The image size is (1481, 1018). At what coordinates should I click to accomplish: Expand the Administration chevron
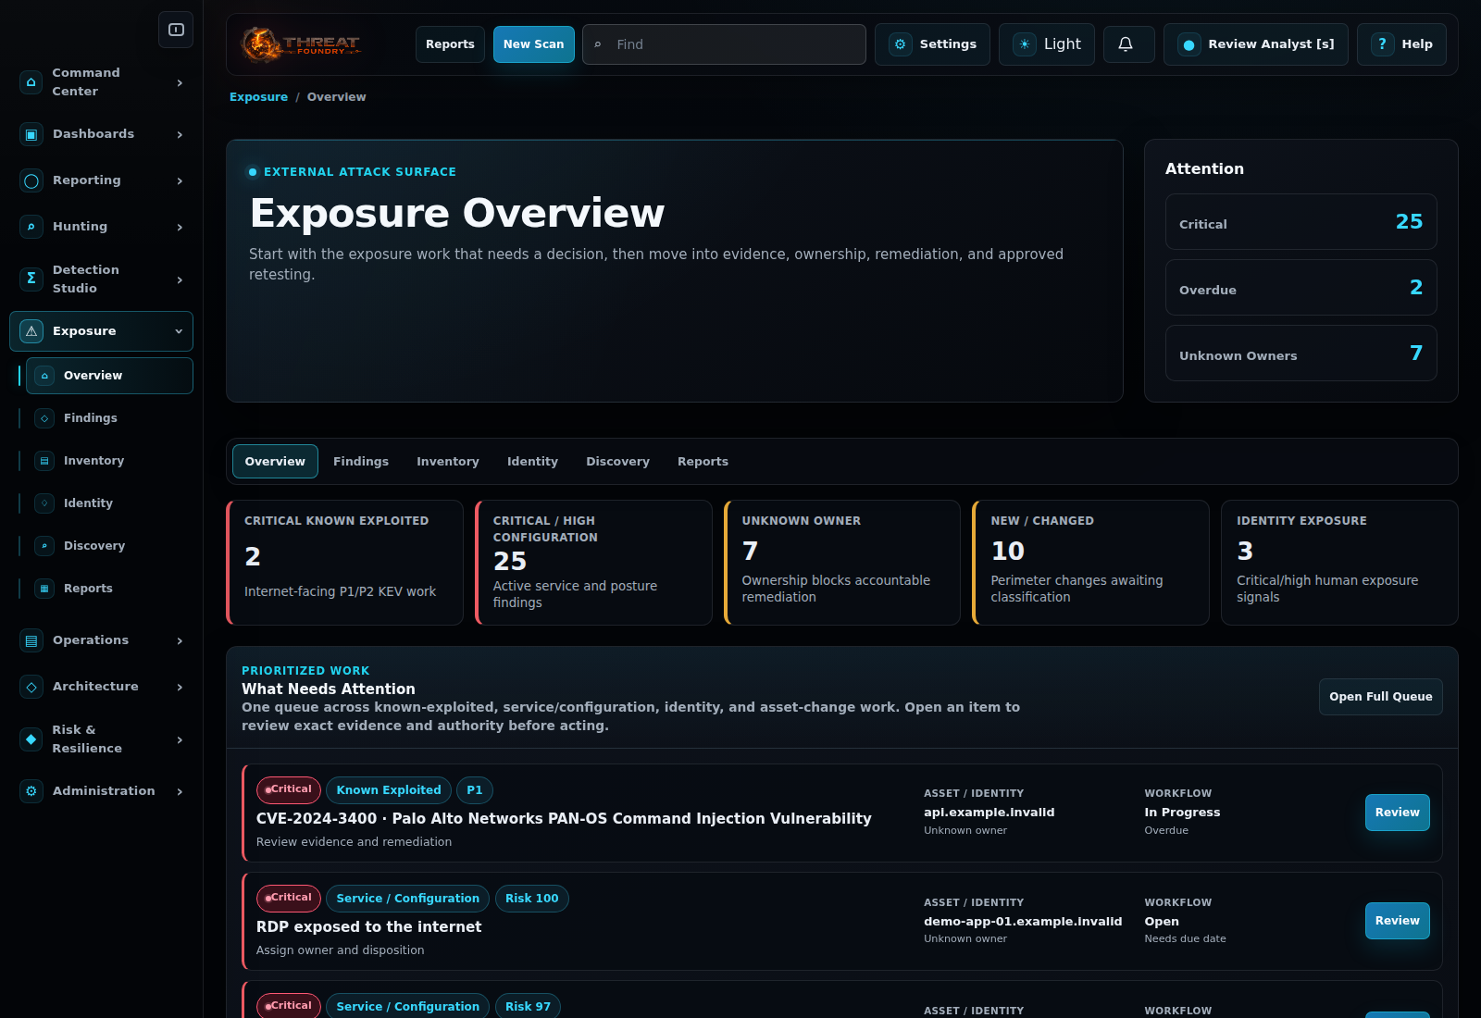[180, 792]
